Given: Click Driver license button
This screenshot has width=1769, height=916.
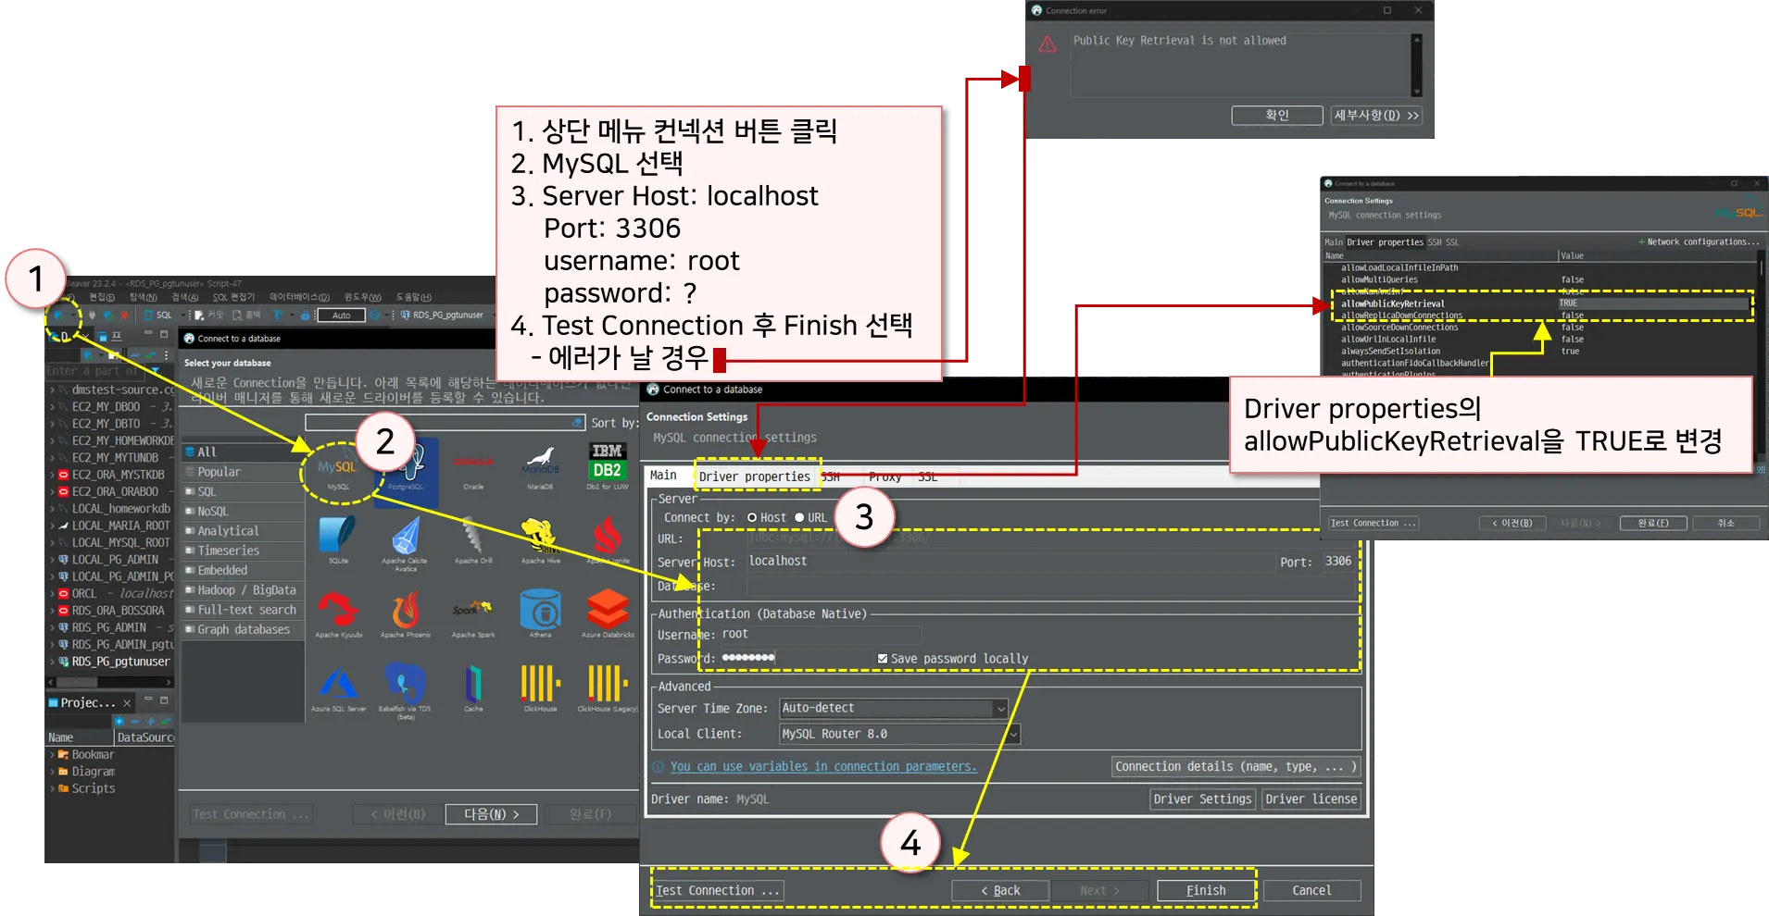Looking at the screenshot, I should [1311, 799].
